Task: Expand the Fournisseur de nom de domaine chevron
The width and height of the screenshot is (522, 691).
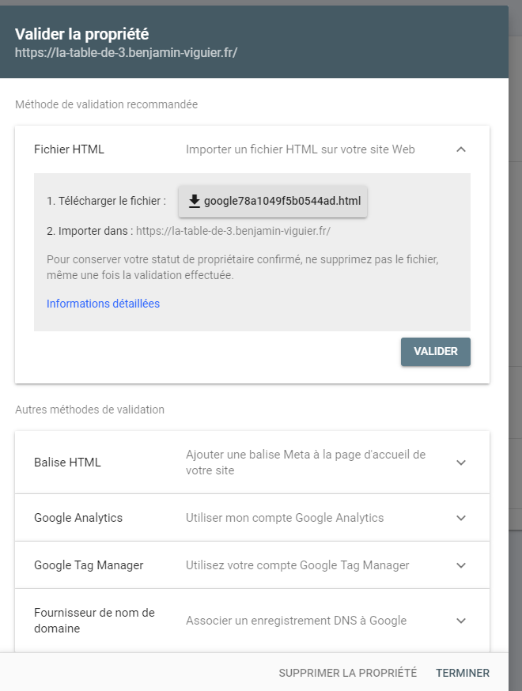Action: point(461,621)
